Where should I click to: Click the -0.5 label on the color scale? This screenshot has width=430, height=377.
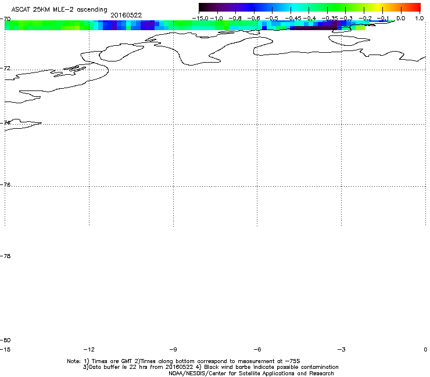coord(272,19)
